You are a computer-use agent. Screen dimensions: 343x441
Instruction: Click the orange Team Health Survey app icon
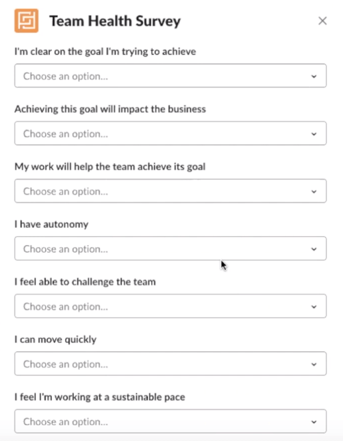pyautogui.click(x=27, y=21)
